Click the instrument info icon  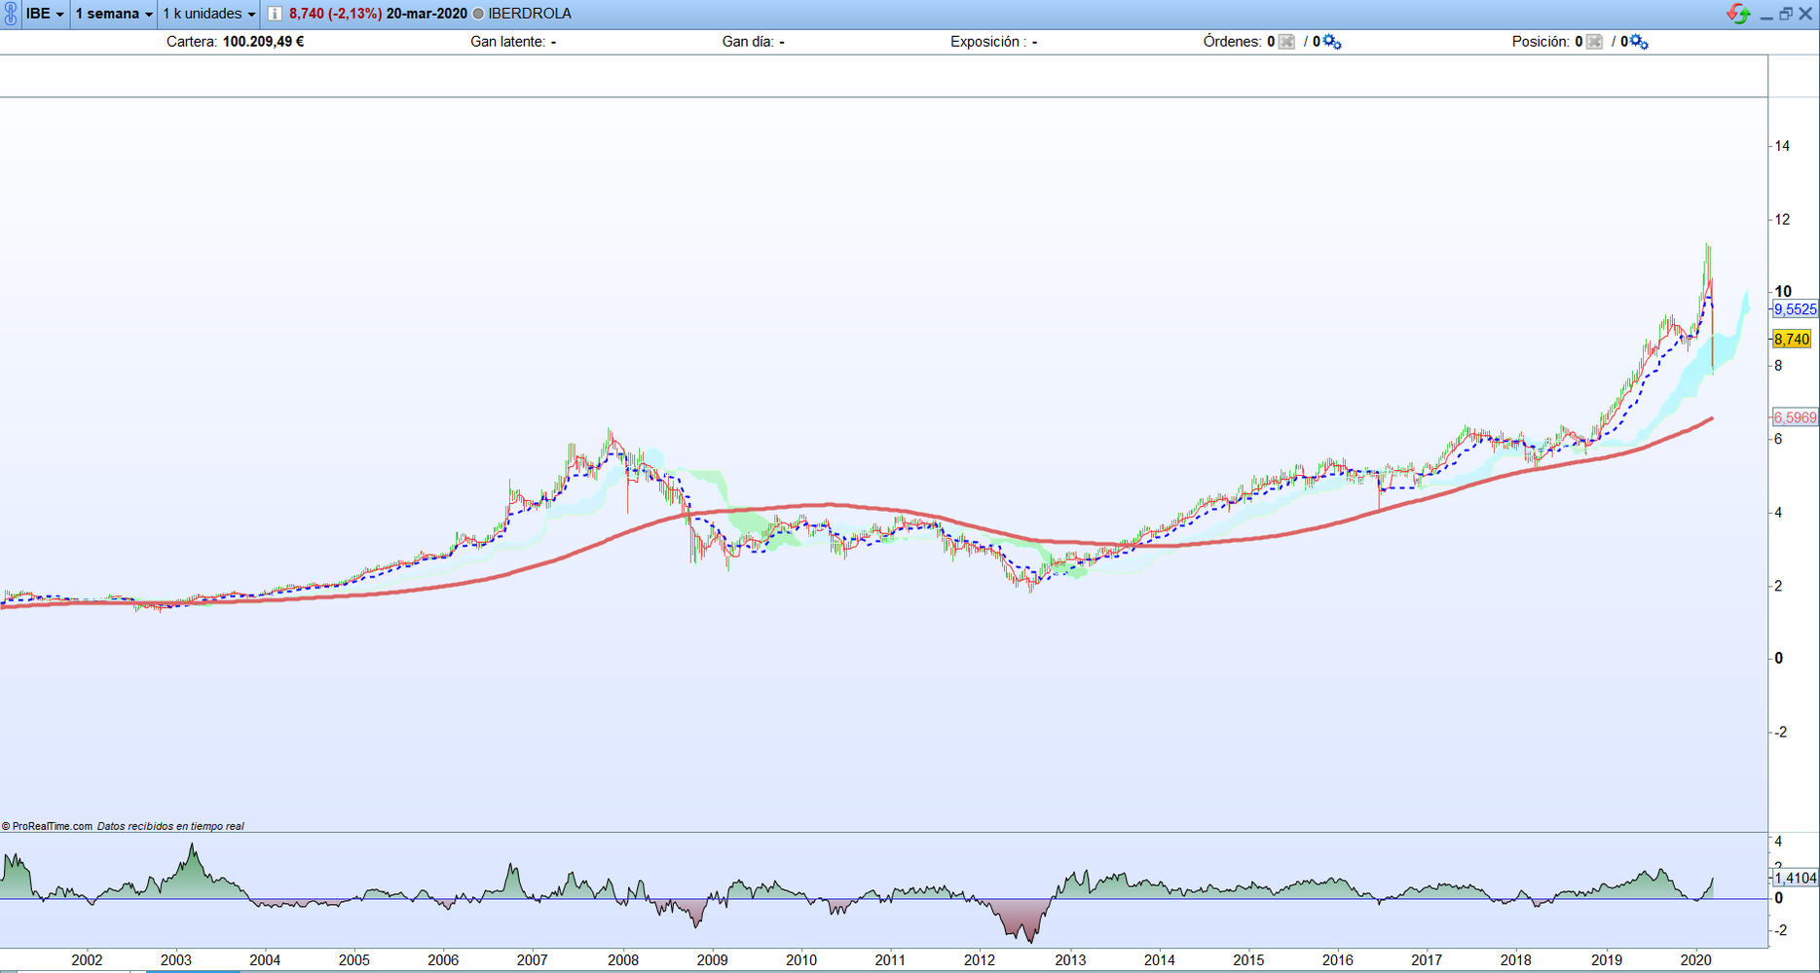[275, 14]
